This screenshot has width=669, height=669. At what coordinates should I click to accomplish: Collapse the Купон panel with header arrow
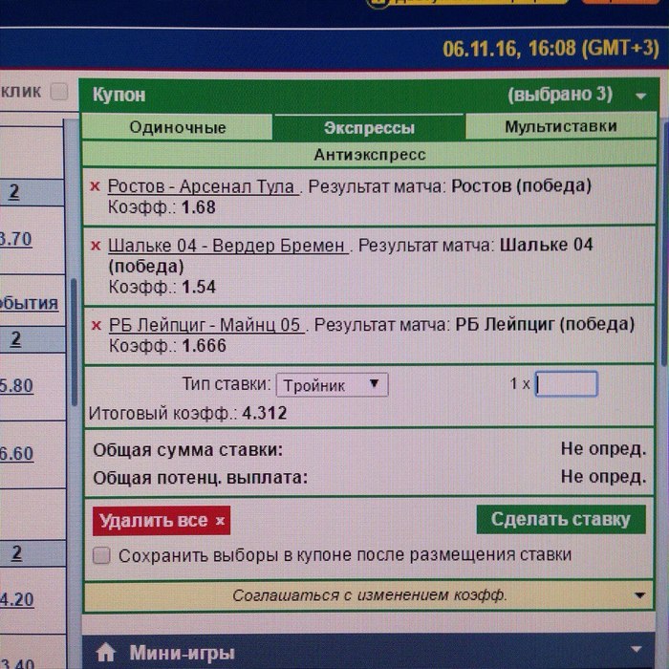pos(640,96)
